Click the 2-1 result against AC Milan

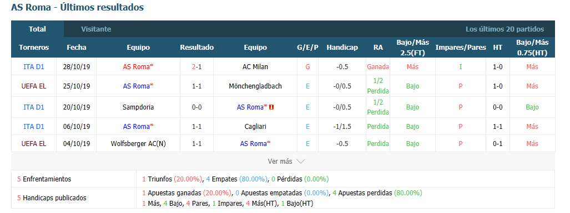click(196, 66)
